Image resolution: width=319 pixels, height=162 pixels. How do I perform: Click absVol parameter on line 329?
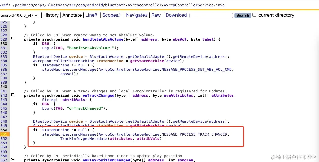coord(180,39)
